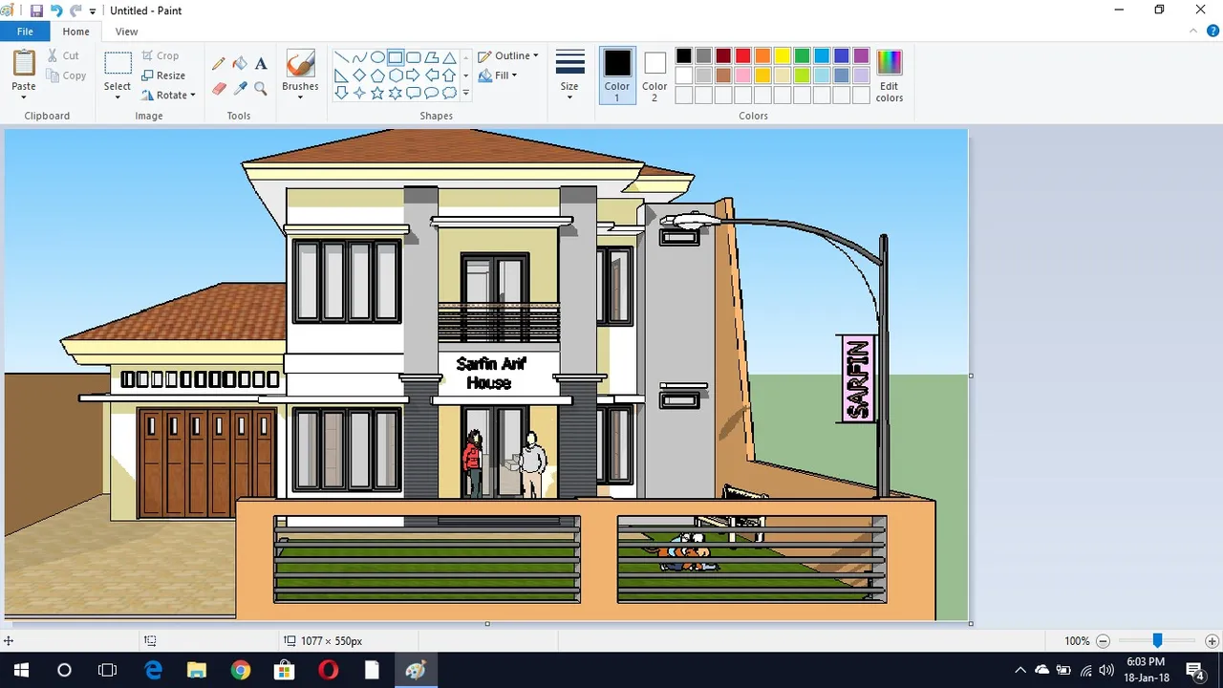Choose the Curve shape
The width and height of the screenshot is (1223, 688).
[359, 57]
